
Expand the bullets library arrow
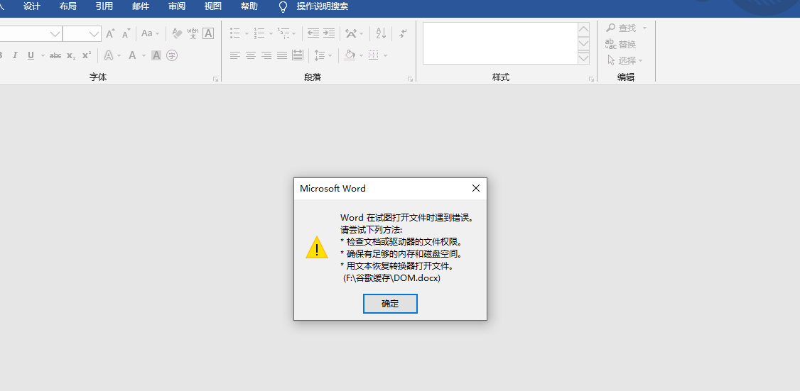(x=247, y=34)
